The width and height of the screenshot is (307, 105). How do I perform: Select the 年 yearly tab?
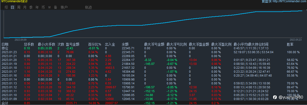click(37, 8)
